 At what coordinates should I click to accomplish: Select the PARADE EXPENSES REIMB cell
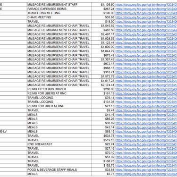coord(59,9)
